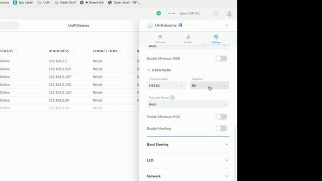Collapse the 6 GHz Radio section
Viewport: 322px width, 181px height.
(x=159, y=70)
